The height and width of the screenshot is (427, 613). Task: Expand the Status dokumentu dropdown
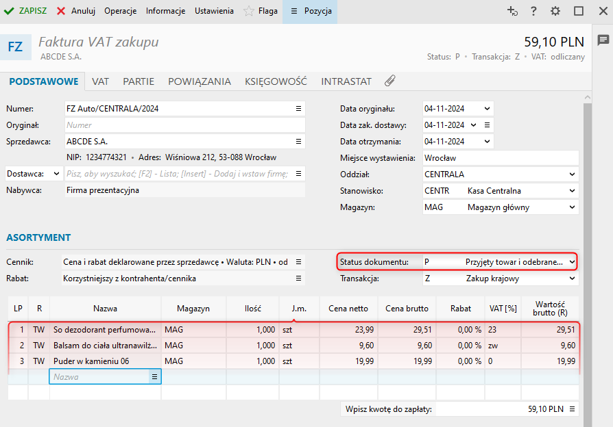click(x=572, y=262)
